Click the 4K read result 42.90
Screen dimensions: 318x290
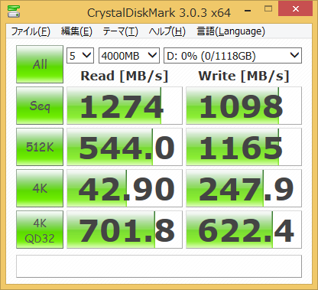pos(125,188)
